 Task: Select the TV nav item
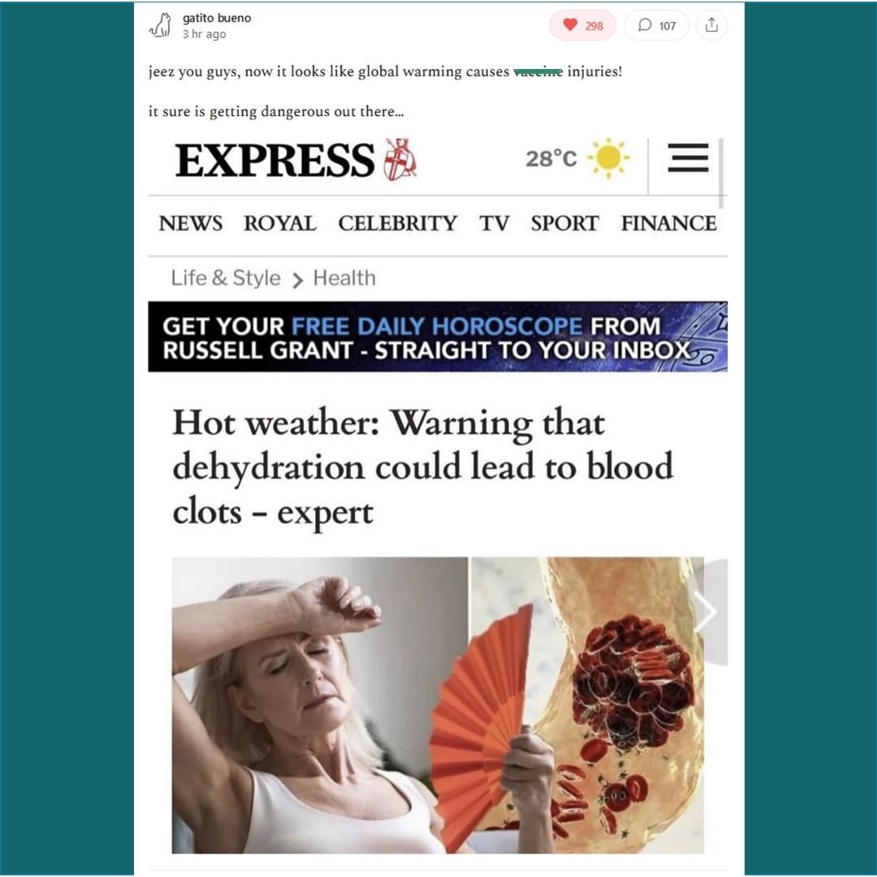pos(494,223)
